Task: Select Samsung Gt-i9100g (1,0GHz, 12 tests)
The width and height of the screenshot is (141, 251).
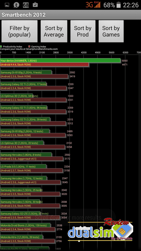Action: 25,131
